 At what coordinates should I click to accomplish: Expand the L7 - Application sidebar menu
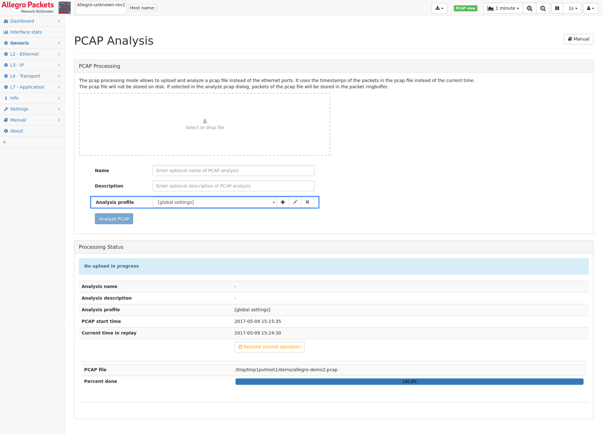pyautogui.click(x=27, y=87)
